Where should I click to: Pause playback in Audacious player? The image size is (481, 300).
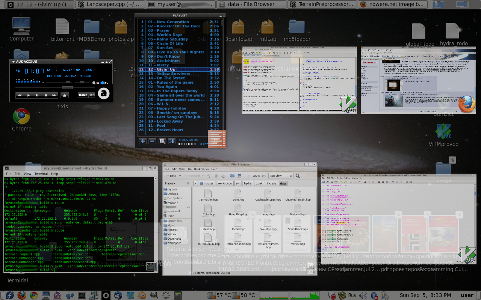point(37,95)
